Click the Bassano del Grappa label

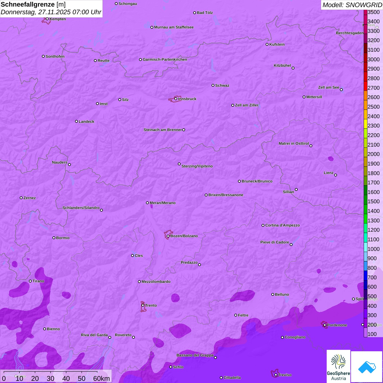tap(195, 355)
